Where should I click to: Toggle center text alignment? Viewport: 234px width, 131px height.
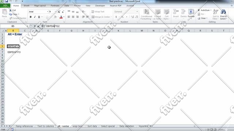(73, 17)
